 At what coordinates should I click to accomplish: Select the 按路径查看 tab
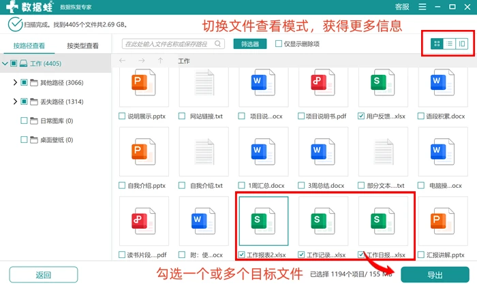(x=29, y=46)
